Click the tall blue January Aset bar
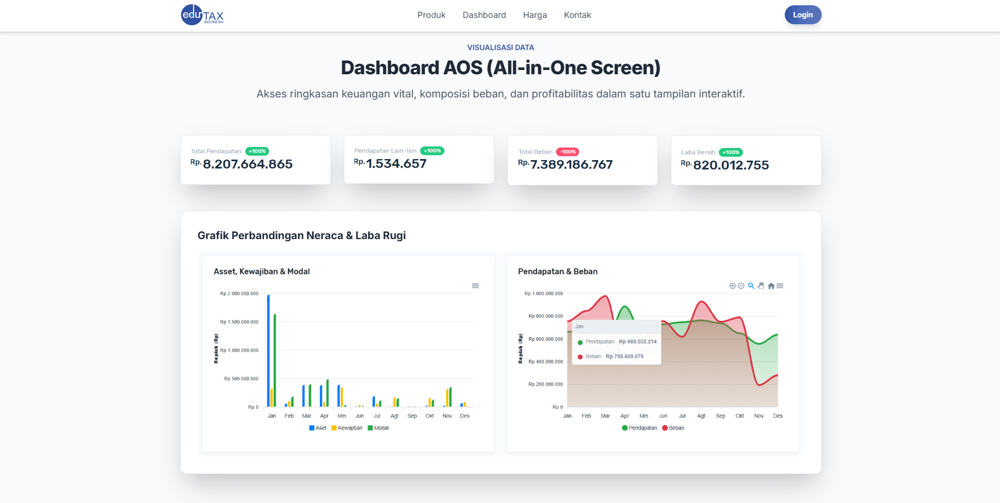This screenshot has height=503, width=1000. [268, 350]
